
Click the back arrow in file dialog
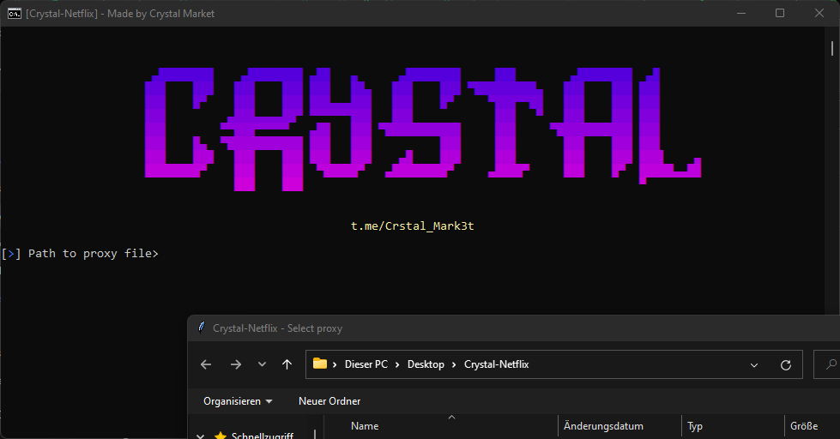(206, 364)
